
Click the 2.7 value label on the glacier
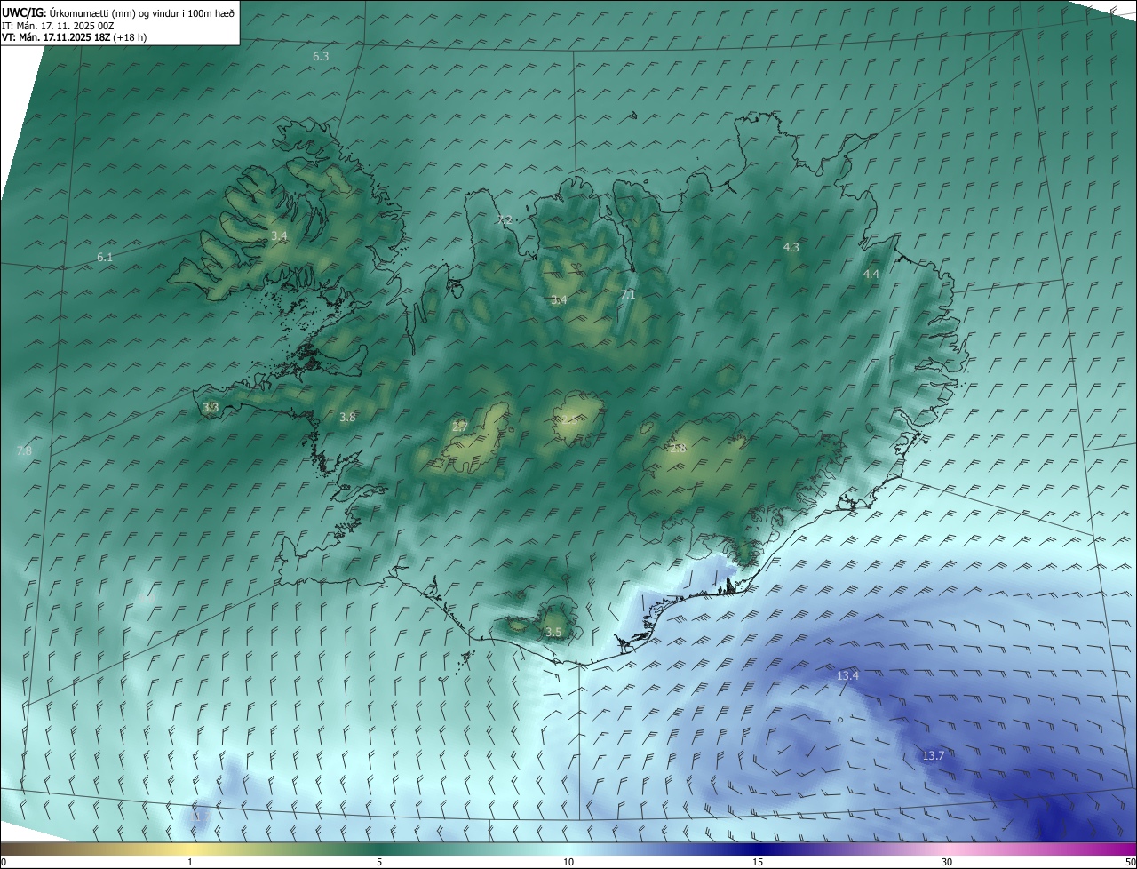click(x=459, y=427)
